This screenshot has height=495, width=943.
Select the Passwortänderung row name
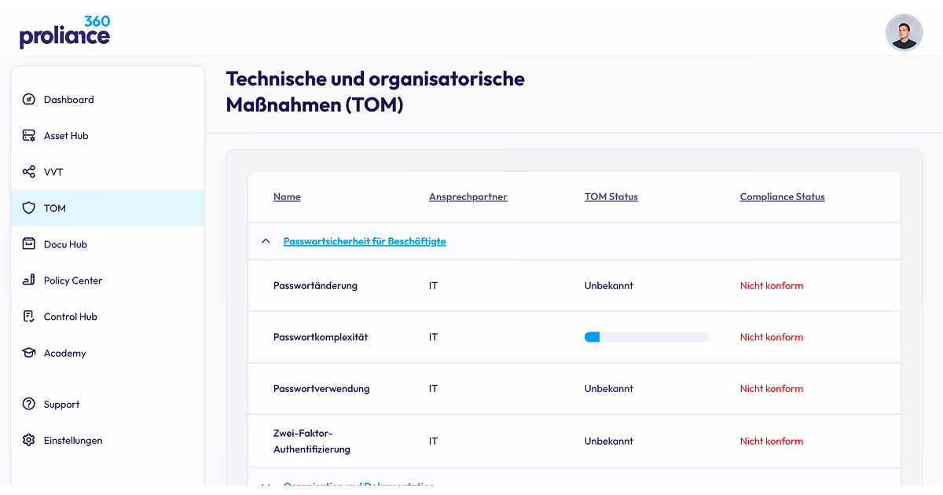click(315, 286)
